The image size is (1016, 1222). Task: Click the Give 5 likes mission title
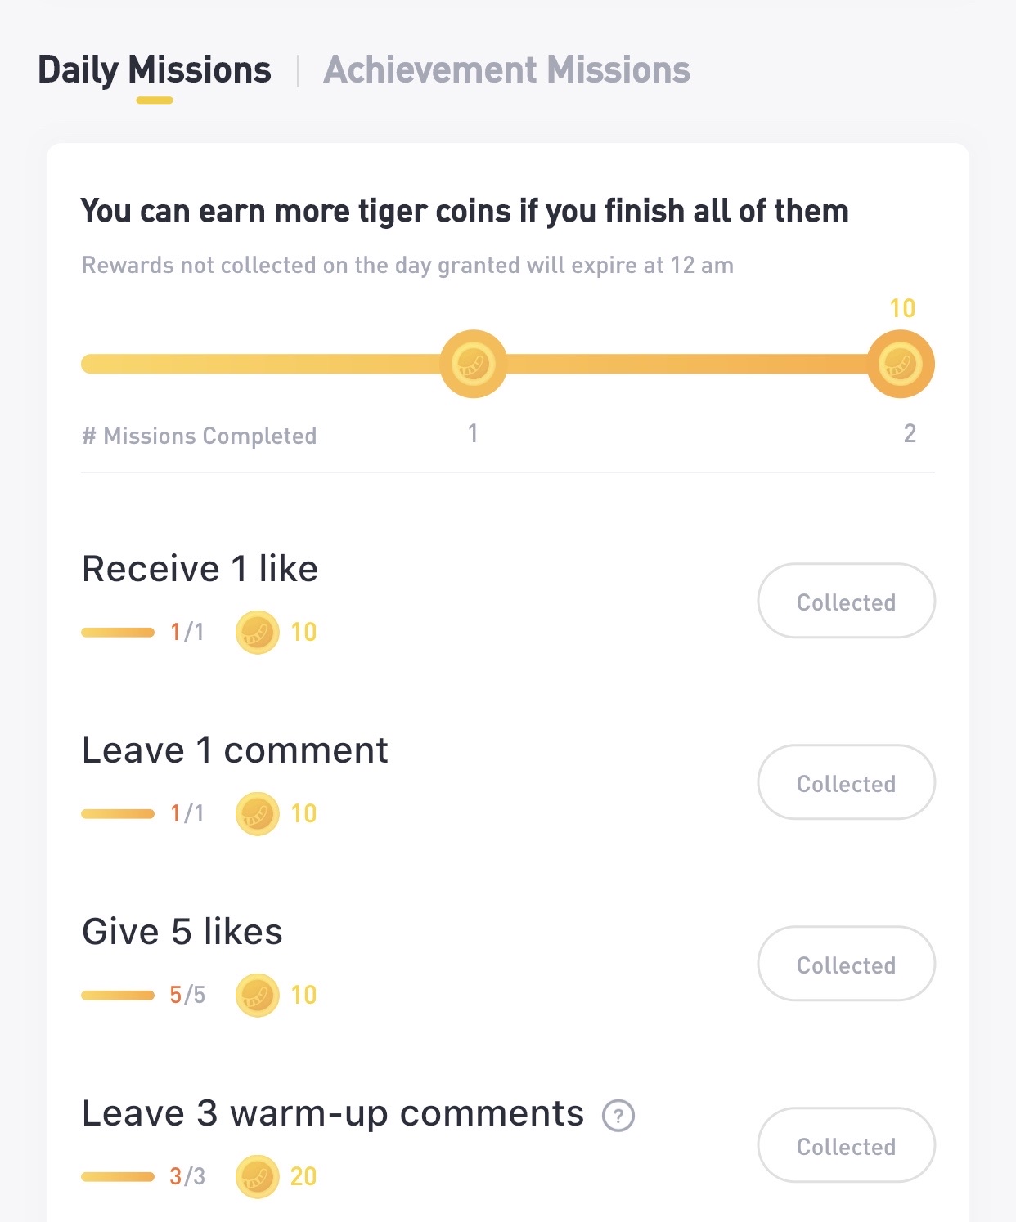click(x=182, y=932)
